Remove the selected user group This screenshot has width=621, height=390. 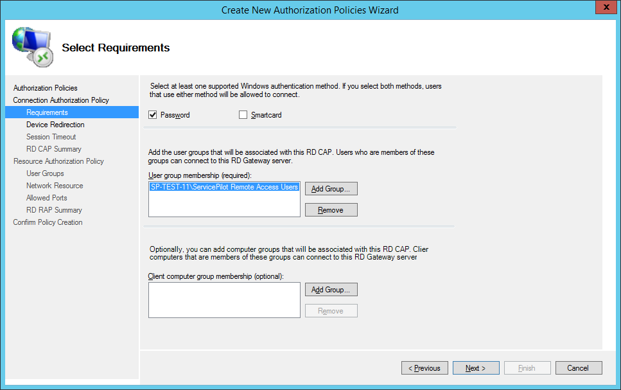(x=331, y=210)
